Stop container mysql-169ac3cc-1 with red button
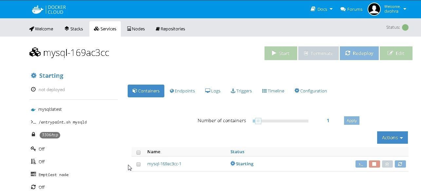This screenshot has width=421, height=196. (374, 164)
